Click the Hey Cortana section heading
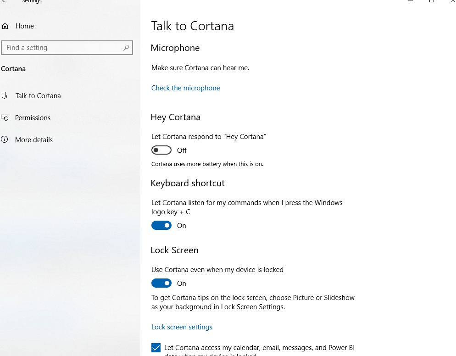 (176, 117)
